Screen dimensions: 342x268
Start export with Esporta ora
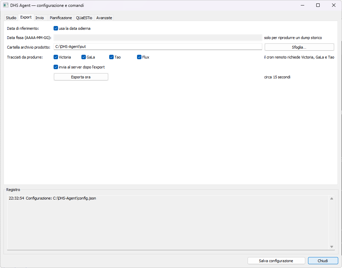click(81, 77)
